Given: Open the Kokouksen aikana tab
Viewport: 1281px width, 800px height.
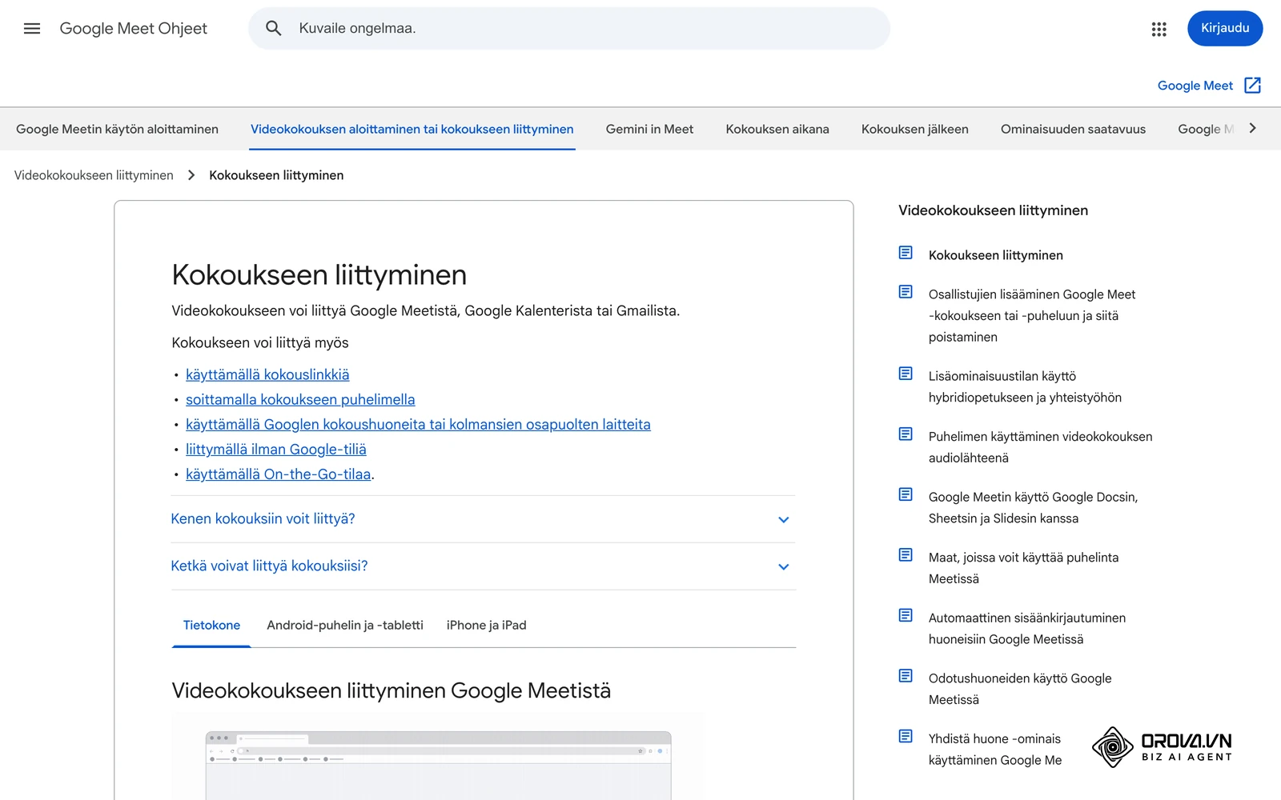Looking at the screenshot, I should 777,130.
